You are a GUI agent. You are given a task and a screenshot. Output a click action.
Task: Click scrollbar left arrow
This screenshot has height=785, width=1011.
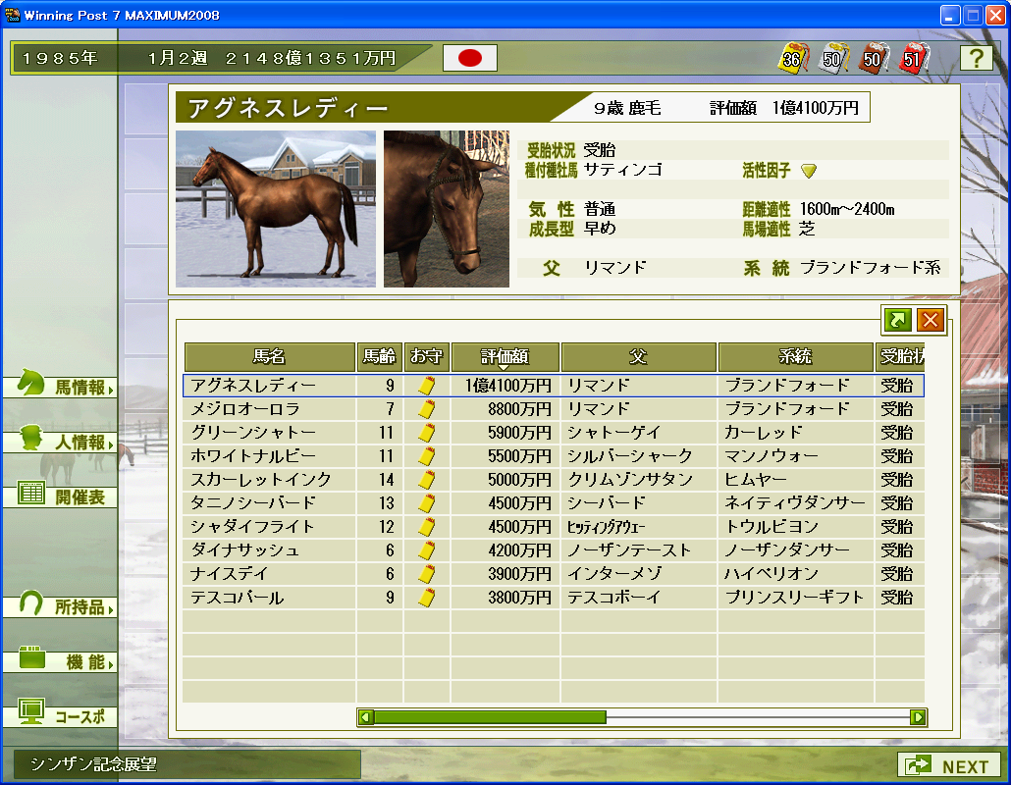coord(366,717)
